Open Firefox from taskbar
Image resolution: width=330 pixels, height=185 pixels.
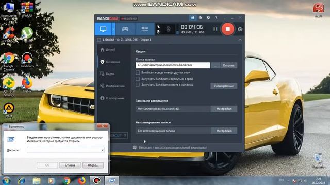point(82,180)
